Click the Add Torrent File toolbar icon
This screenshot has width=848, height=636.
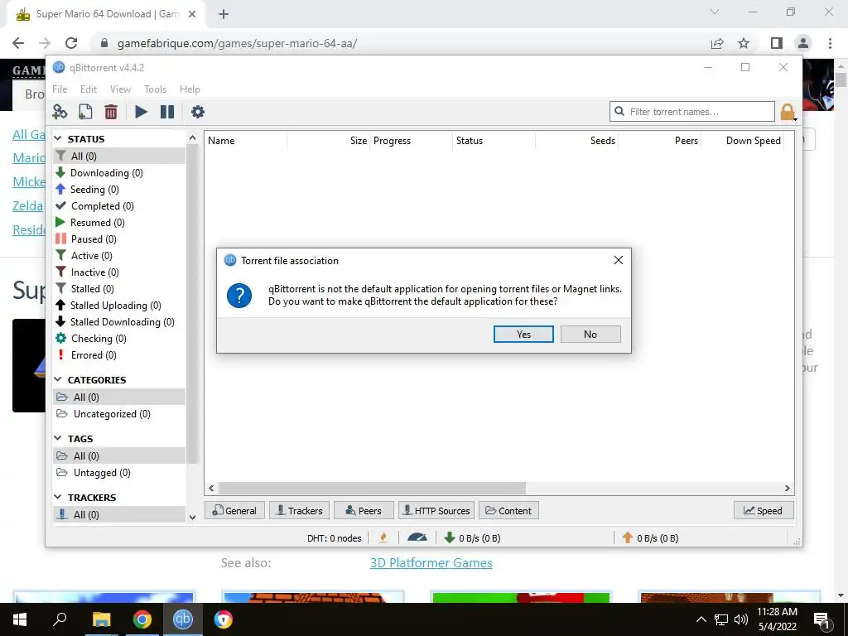click(85, 112)
